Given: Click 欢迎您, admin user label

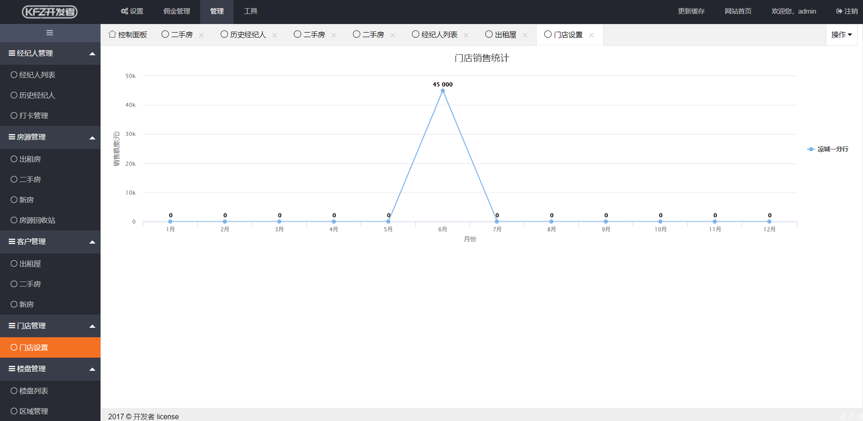Looking at the screenshot, I should (794, 11).
